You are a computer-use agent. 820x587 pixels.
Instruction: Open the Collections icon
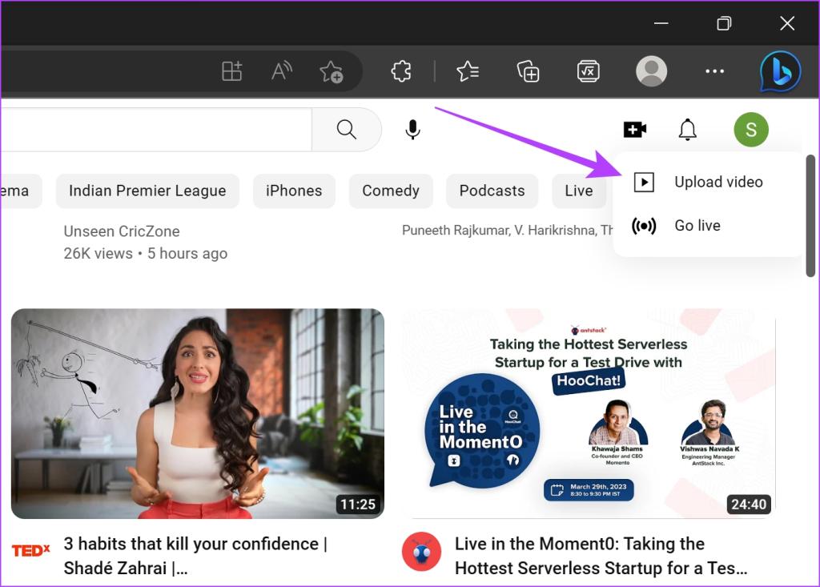click(x=529, y=71)
